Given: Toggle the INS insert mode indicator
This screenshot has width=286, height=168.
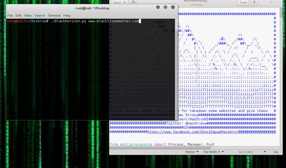Looking at the screenshot, I should click(x=276, y=152).
